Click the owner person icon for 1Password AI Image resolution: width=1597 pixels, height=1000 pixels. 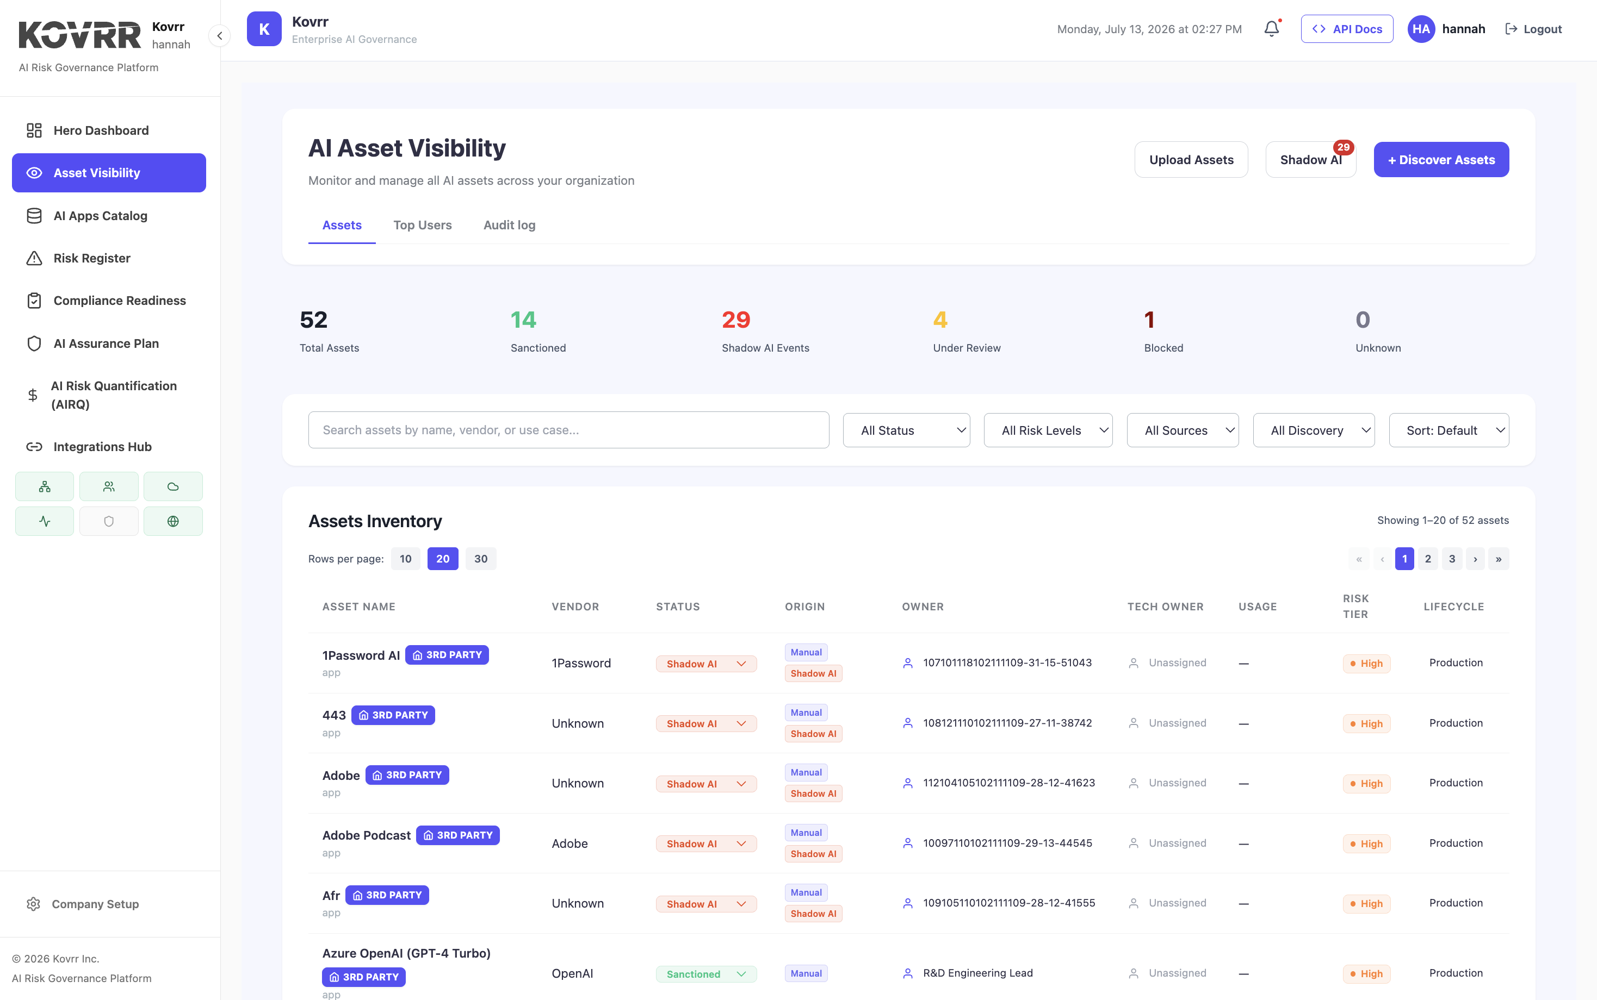908,662
